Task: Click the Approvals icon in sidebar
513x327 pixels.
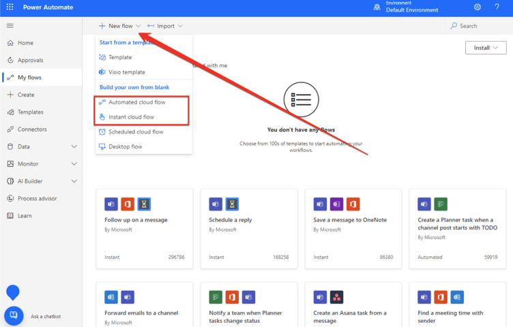Action: (x=10, y=60)
